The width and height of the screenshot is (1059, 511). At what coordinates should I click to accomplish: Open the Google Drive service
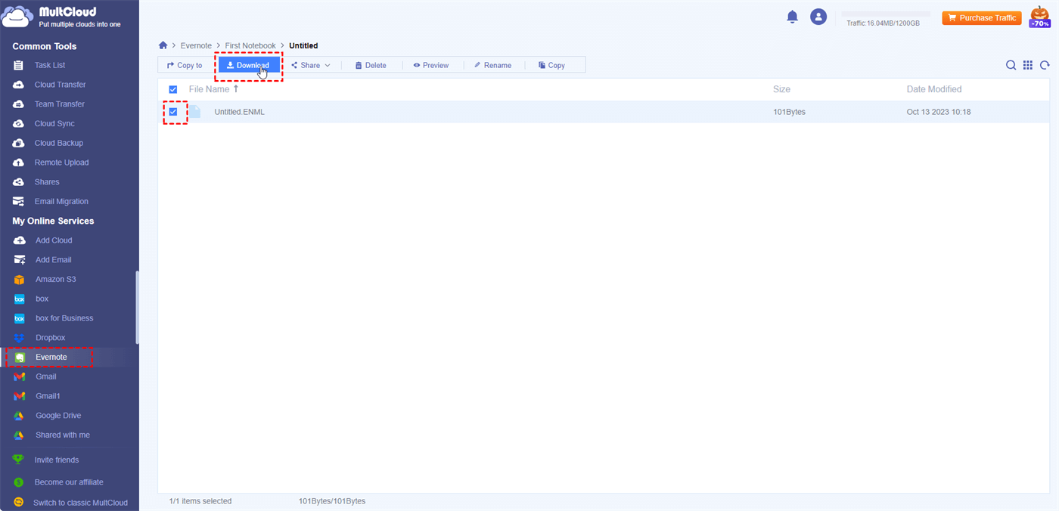pyautogui.click(x=58, y=416)
